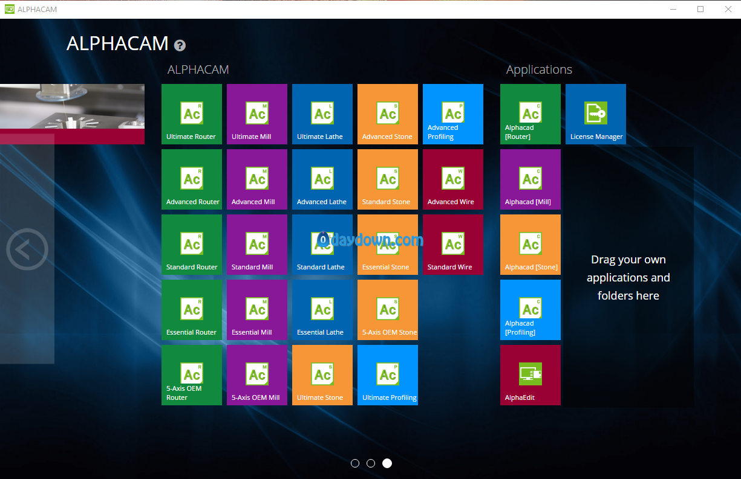Screen dimensions: 741x479
Task: Open Alphacad [Stone] tile
Action: tap(530, 245)
